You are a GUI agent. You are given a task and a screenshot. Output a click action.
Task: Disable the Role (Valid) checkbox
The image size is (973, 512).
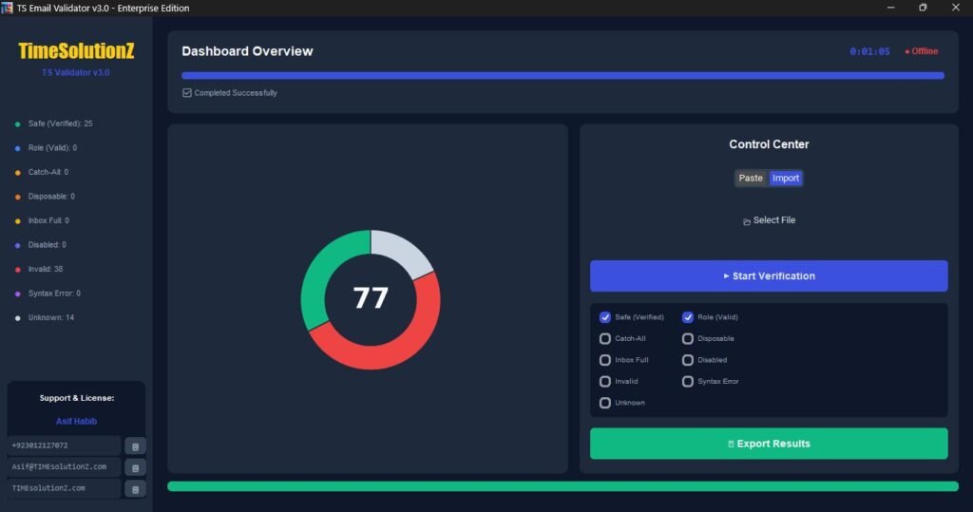(688, 317)
